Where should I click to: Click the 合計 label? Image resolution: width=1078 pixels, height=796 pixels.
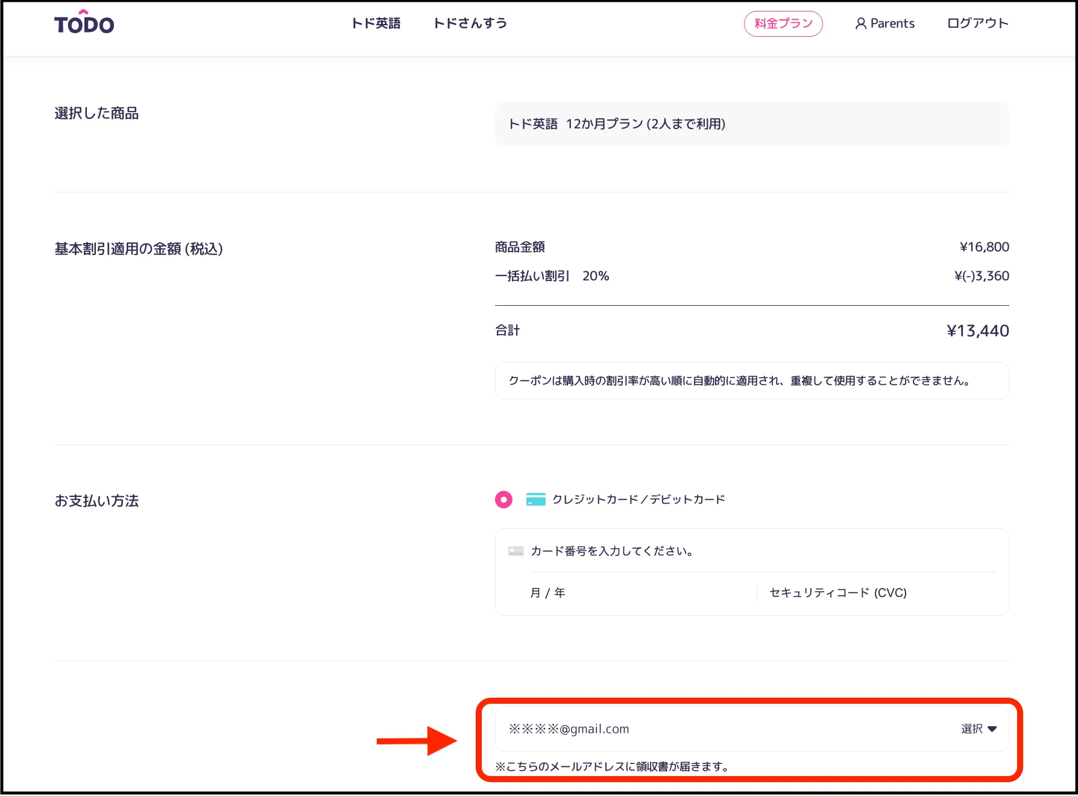(507, 330)
